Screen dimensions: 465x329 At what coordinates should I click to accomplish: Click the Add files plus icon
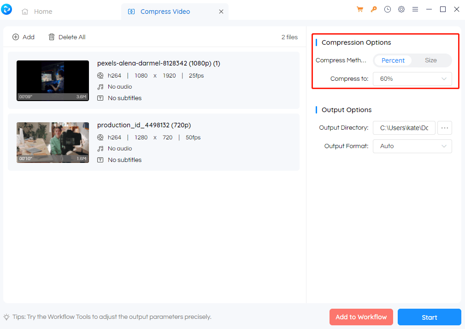tap(16, 37)
